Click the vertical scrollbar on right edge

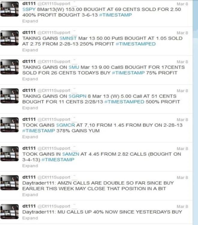pos(195,112)
